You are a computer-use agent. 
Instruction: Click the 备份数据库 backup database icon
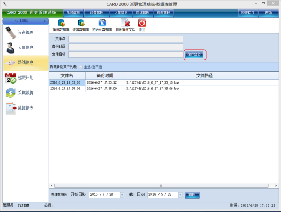[x=61, y=23]
